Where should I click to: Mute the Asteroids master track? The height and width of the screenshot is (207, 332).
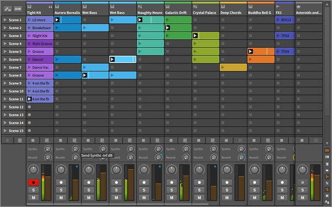click(x=302, y=198)
